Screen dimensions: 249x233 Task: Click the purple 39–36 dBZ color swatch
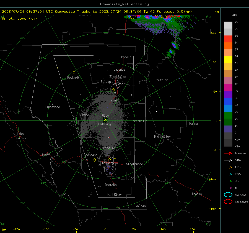click(228, 94)
